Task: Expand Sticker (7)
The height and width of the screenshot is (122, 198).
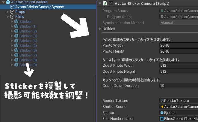Action: [x=12, y=55]
